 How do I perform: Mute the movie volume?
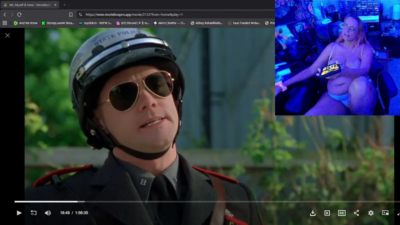[48, 213]
